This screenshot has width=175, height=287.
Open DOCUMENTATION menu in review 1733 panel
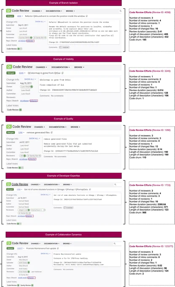52,184
